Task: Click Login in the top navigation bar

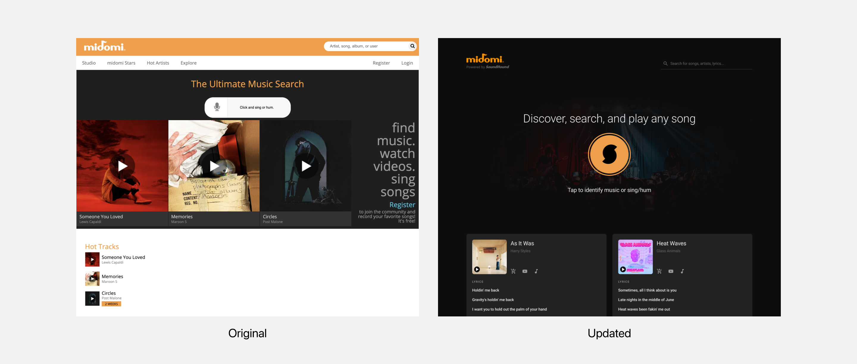Action: click(x=407, y=63)
